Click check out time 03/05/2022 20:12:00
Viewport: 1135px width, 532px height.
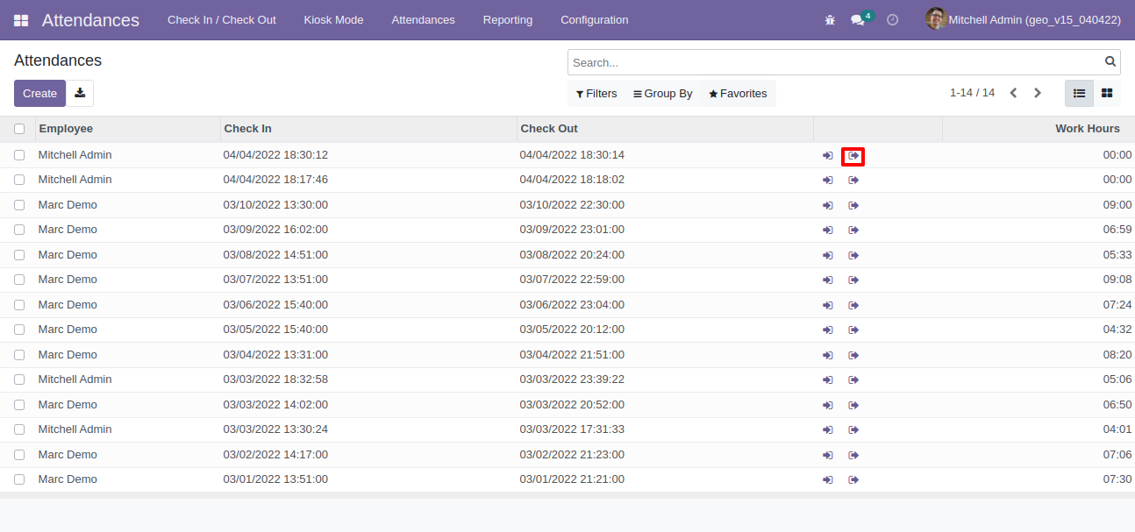click(572, 330)
